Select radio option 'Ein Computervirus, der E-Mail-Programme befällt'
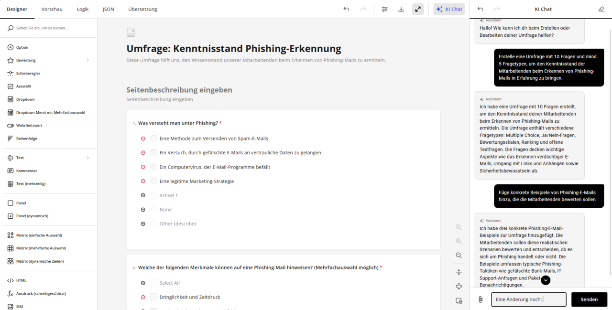 (153, 167)
